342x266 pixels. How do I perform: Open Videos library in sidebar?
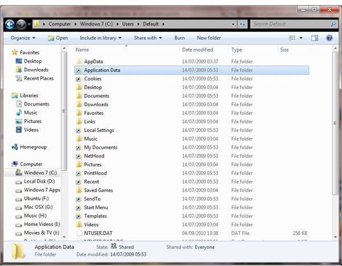27,130
